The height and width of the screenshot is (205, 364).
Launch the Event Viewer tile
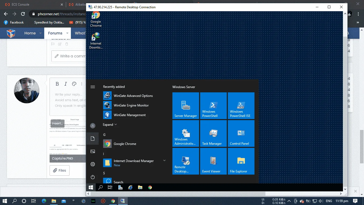point(213,161)
